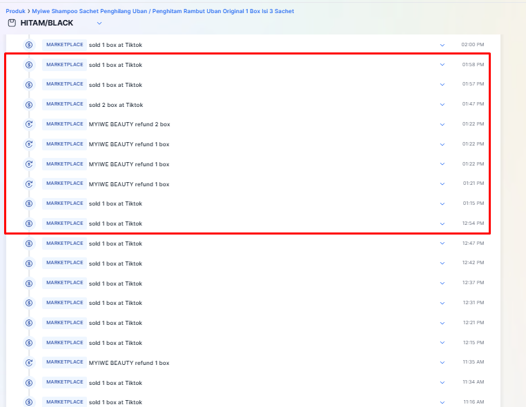Image resolution: width=526 pixels, height=407 pixels.
Task: Click the sale icon of 12:42 PM entry
Action: (29, 264)
